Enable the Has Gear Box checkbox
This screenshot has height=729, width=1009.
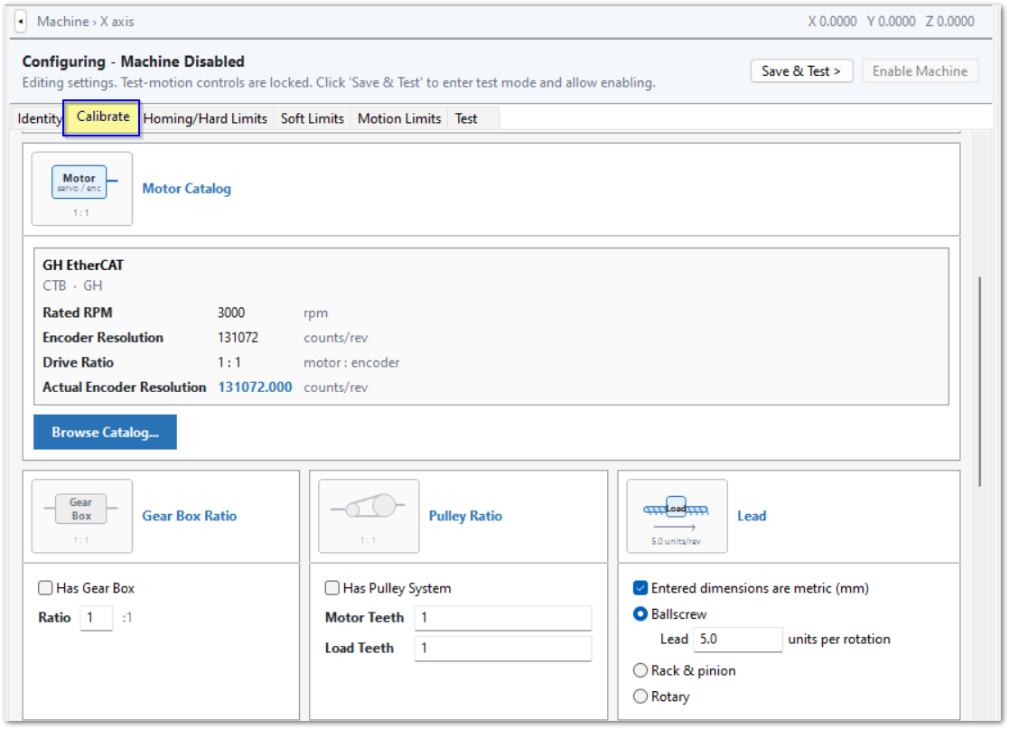pos(45,587)
